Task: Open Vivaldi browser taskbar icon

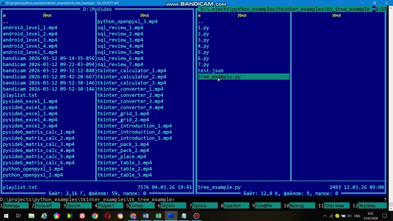Action: click(82, 216)
